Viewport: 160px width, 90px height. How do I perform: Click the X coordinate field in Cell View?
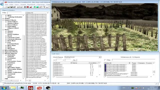pos(59,60)
